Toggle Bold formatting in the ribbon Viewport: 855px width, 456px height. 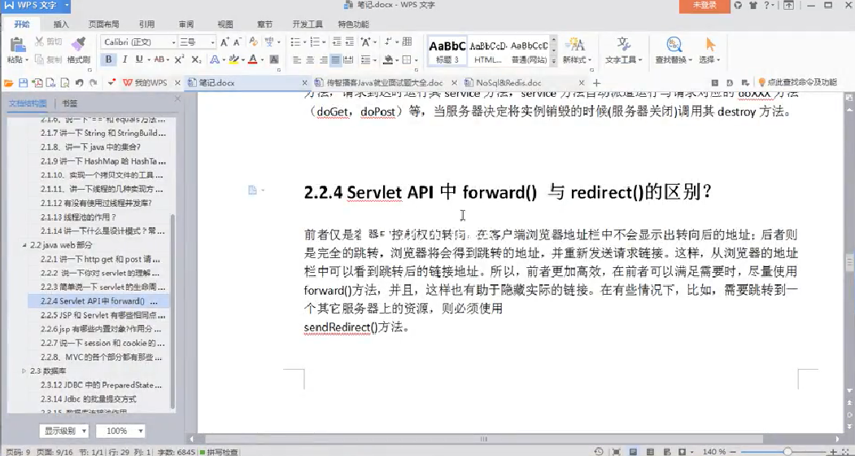point(108,59)
